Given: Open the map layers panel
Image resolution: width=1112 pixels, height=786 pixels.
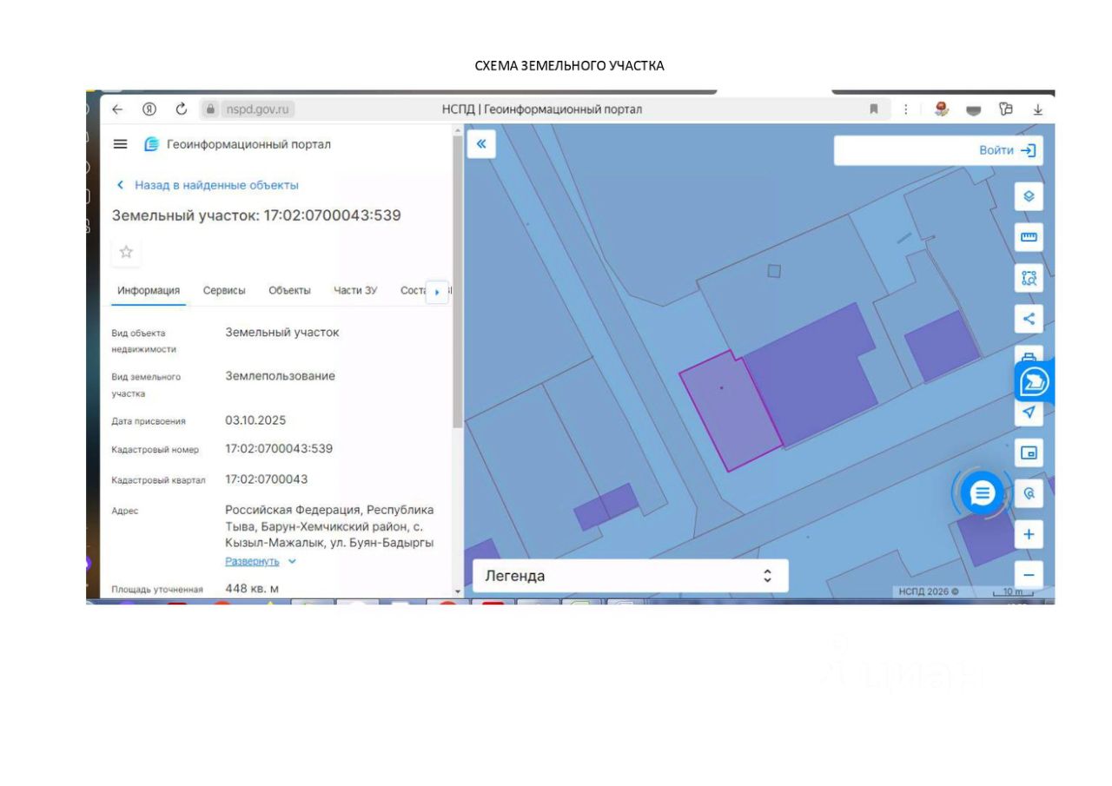Looking at the screenshot, I should 1029,197.
